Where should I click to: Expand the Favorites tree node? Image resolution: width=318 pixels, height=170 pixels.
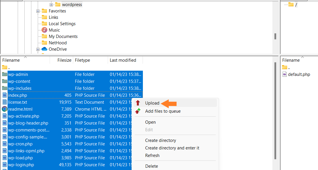point(38,11)
